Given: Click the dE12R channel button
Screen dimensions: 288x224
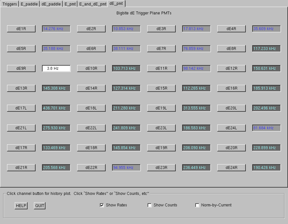Looking at the screenshot, I should point(231,68).
